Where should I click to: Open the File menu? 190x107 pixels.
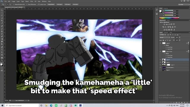point(5,1)
